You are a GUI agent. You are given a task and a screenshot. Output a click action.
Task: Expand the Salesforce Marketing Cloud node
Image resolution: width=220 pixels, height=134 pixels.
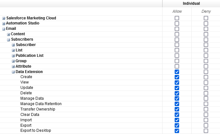[4, 18]
